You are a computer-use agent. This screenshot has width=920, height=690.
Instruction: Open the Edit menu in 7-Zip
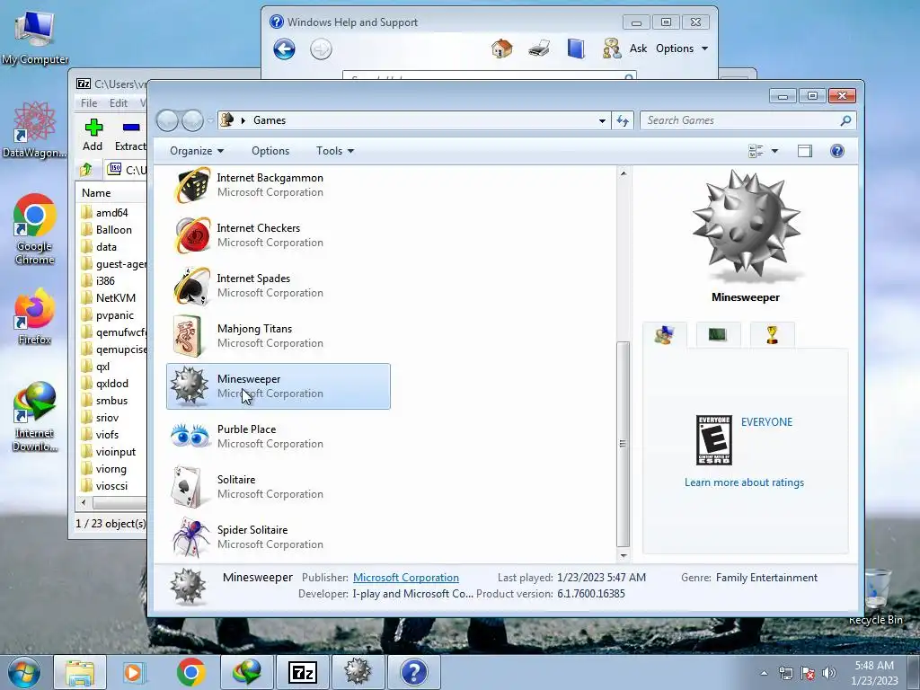[118, 103]
